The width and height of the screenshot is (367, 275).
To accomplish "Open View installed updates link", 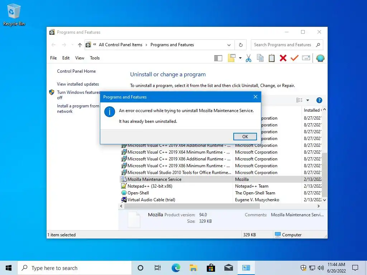I will click(78, 84).
